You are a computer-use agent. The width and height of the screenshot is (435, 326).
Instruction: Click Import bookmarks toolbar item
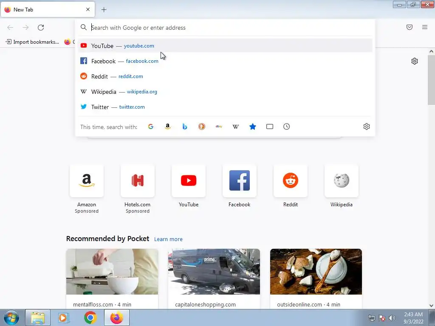pyautogui.click(x=32, y=42)
